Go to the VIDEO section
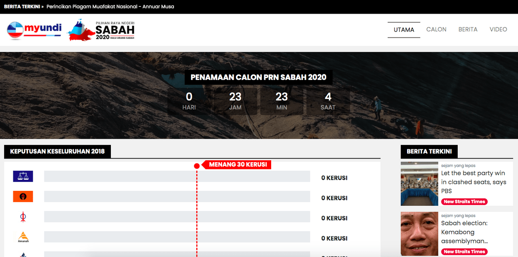The image size is (518, 257). (498, 29)
